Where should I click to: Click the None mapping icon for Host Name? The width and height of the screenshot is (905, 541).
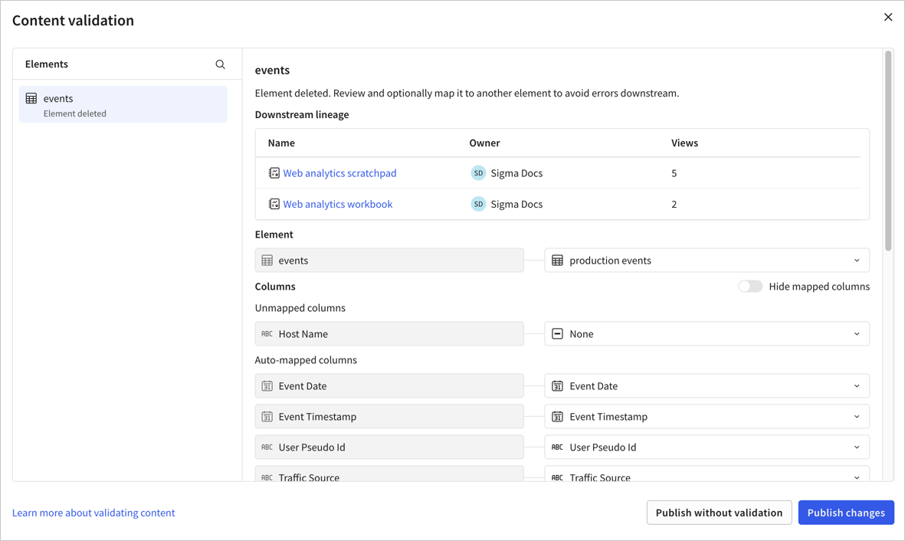point(557,333)
